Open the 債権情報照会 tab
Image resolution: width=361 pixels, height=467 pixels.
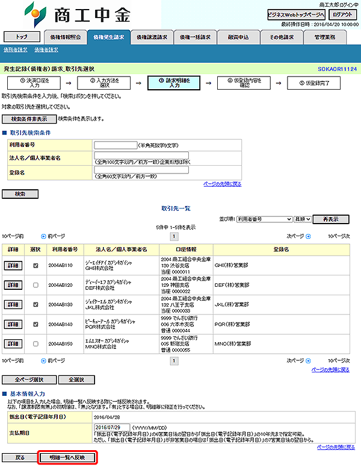pyautogui.click(x=66, y=37)
